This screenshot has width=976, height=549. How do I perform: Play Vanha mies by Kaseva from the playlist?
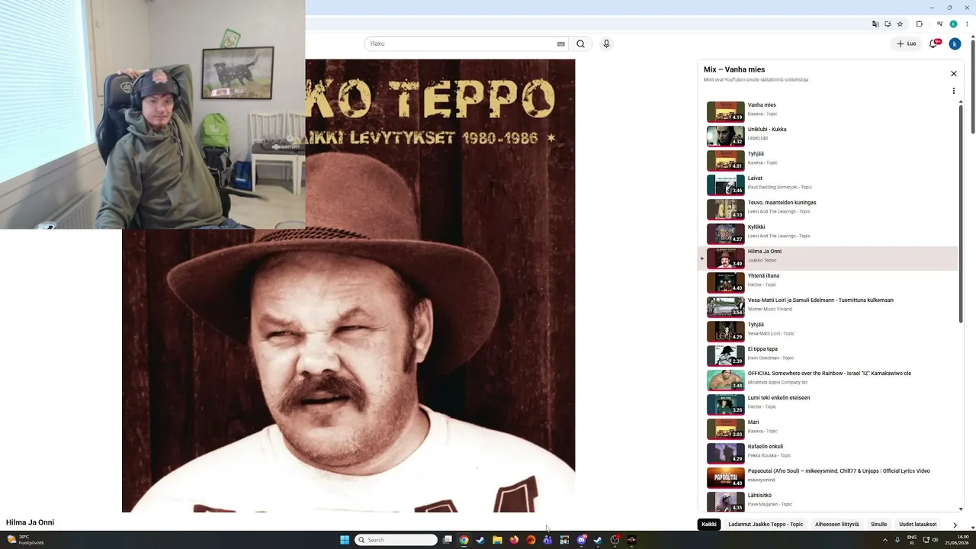click(x=827, y=111)
